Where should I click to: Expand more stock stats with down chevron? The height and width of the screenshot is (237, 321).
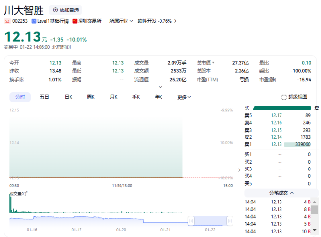pyautogui.click(x=160, y=87)
